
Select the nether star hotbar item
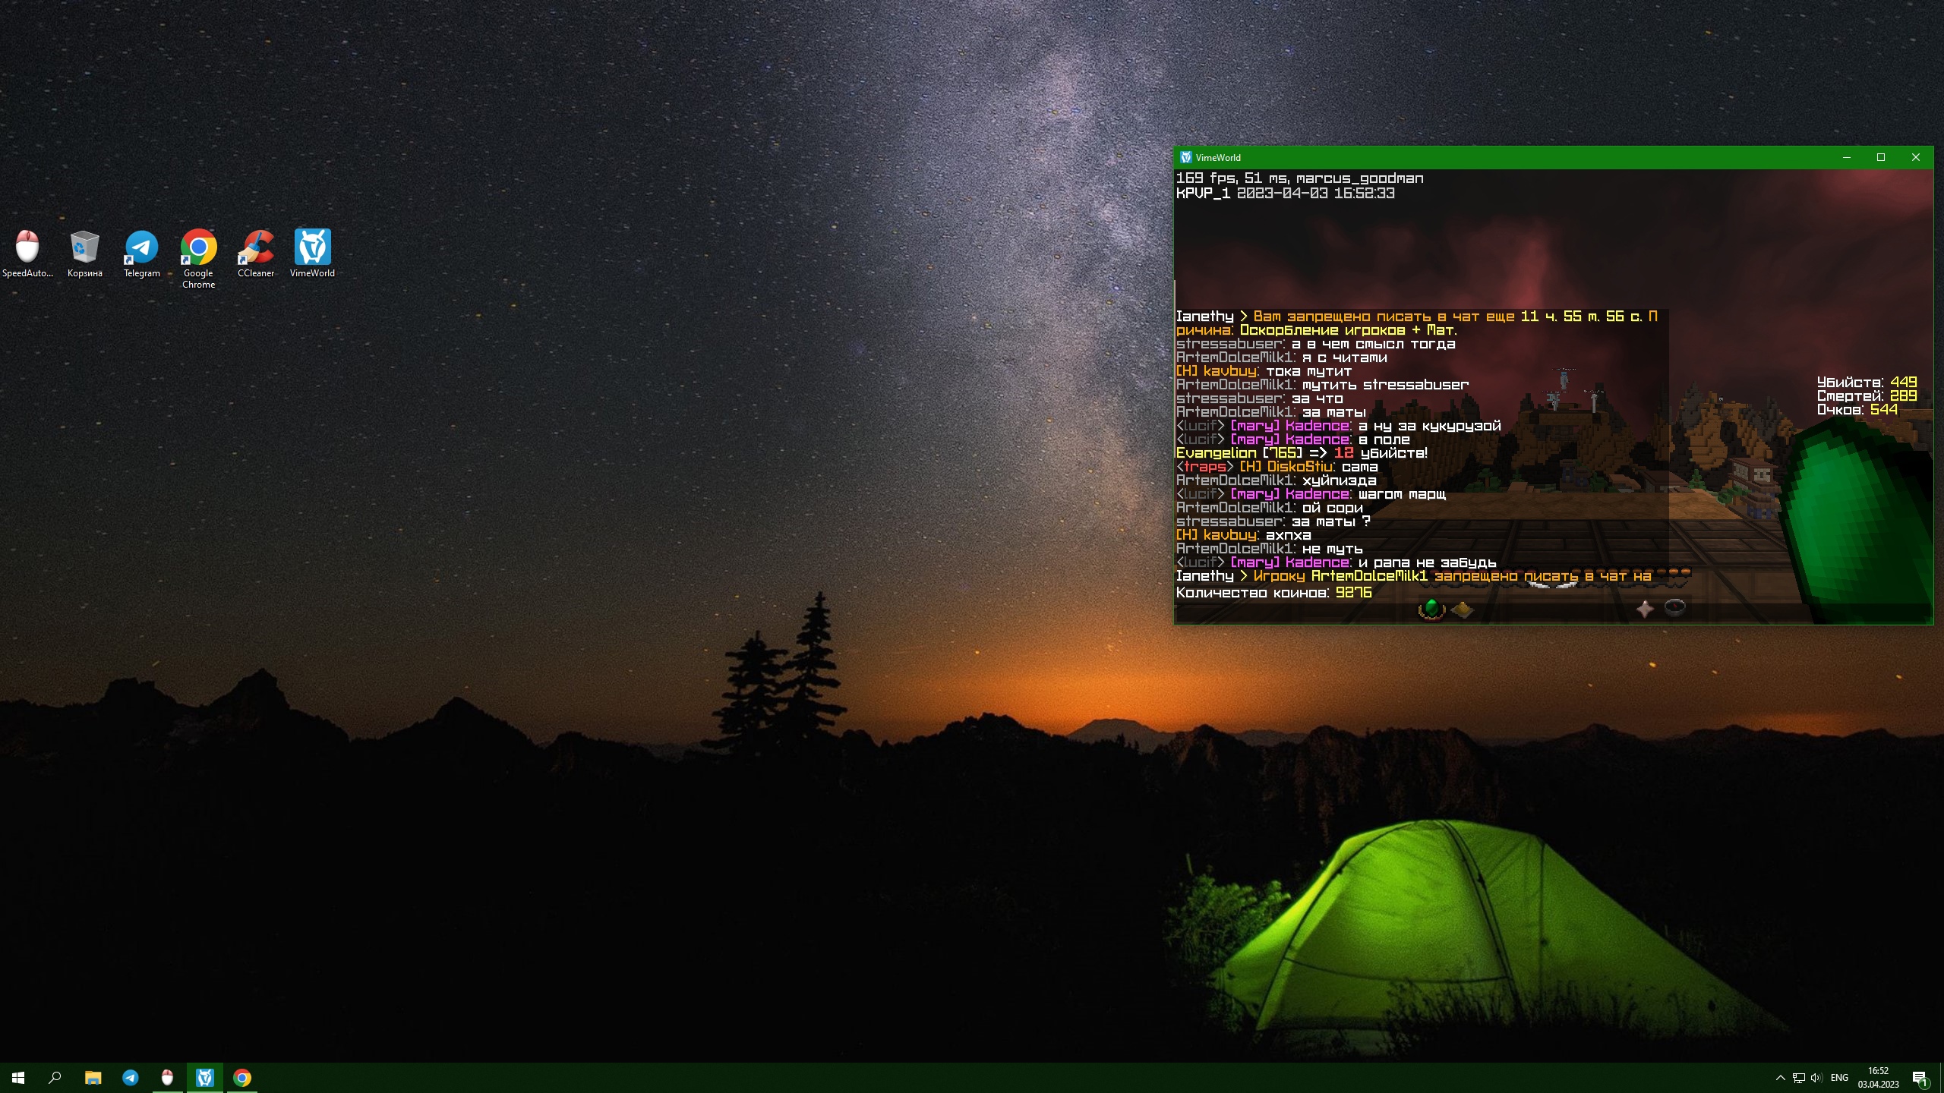[x=1645, y=609]
